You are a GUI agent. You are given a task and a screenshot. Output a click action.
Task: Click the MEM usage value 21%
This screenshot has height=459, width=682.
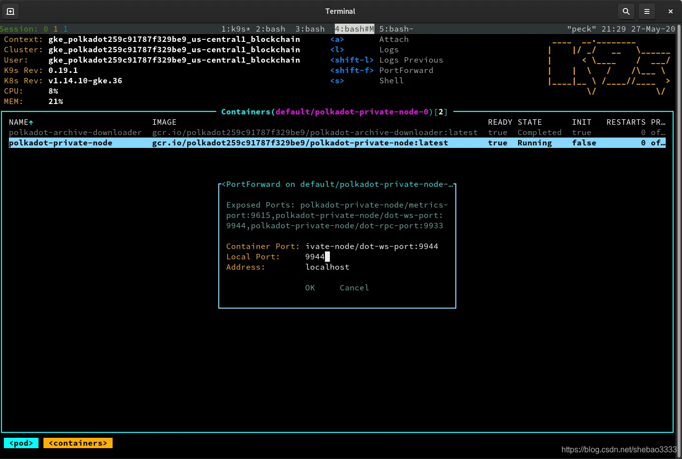point(55,102)
